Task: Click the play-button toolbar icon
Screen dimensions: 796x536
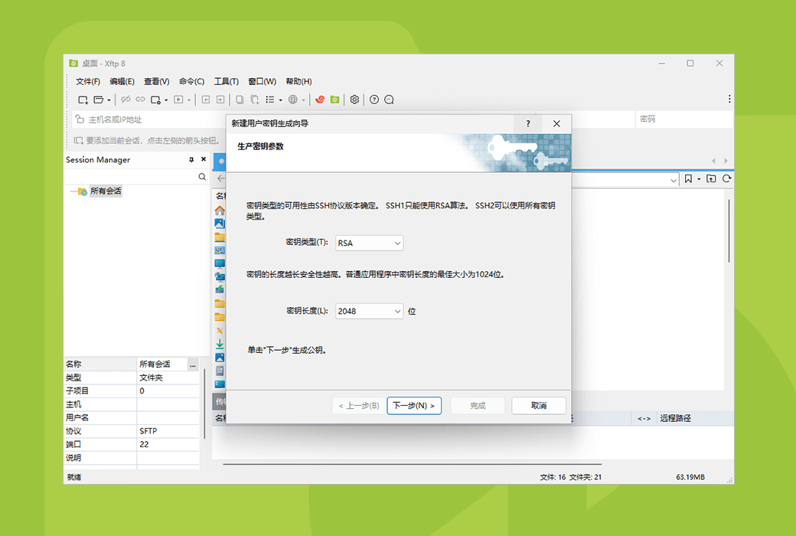Action: (x=178, y=100)
